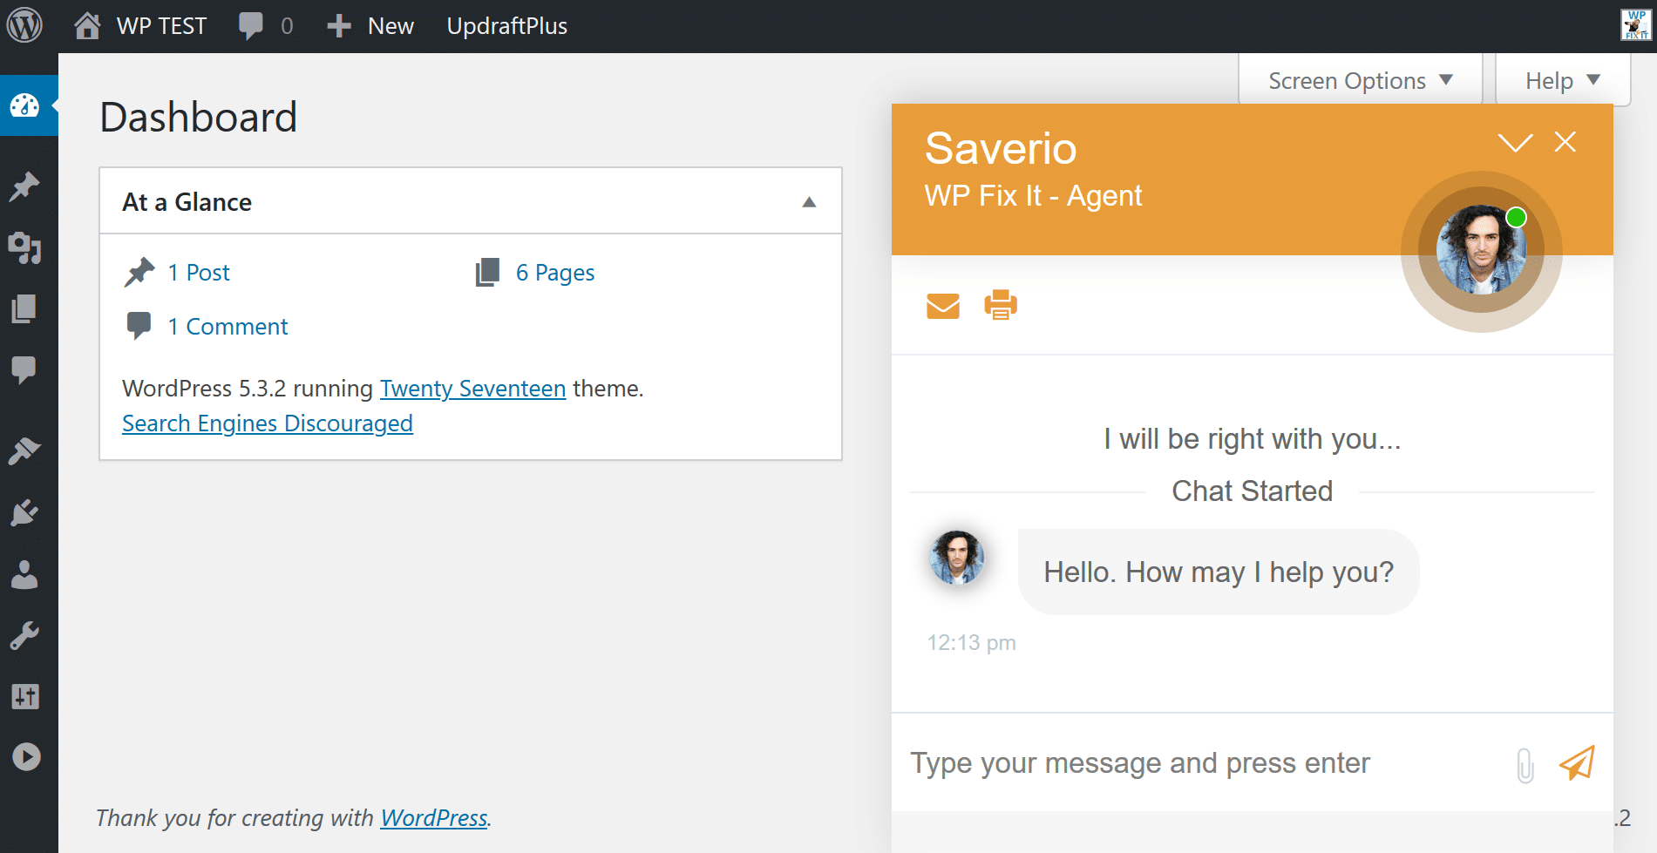Attach a file with the paperclip icon
The height and width of the screenshot is (853, 1657).
[x=1525, y=765]
